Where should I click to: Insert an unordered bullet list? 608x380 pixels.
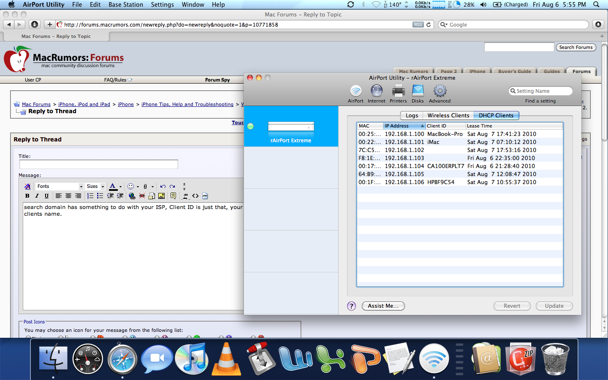click(100, 196)
